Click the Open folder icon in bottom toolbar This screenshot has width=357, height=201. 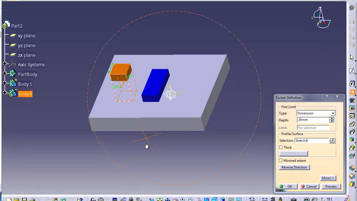[x=16, y=199]
